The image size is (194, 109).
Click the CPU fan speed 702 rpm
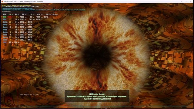click(x=31, y=19)
